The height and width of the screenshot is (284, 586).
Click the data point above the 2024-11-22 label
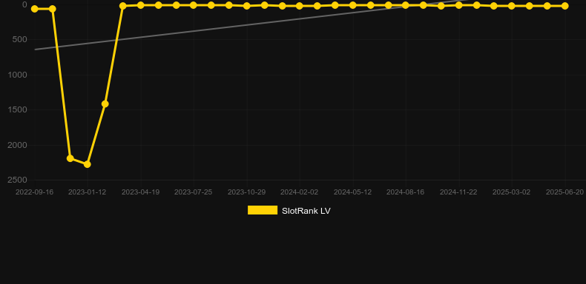pyautogui.click(x=458, y=5)
